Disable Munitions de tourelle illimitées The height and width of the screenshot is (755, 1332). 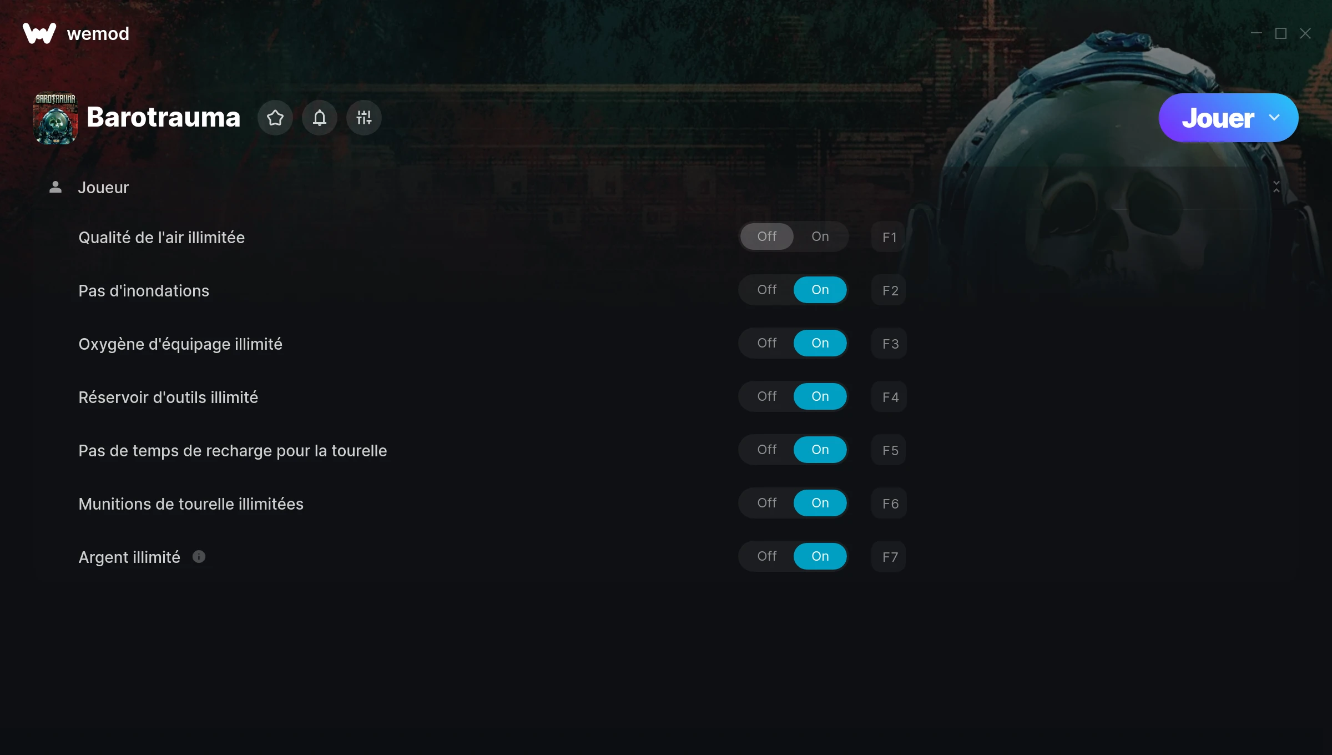point(767,503)
